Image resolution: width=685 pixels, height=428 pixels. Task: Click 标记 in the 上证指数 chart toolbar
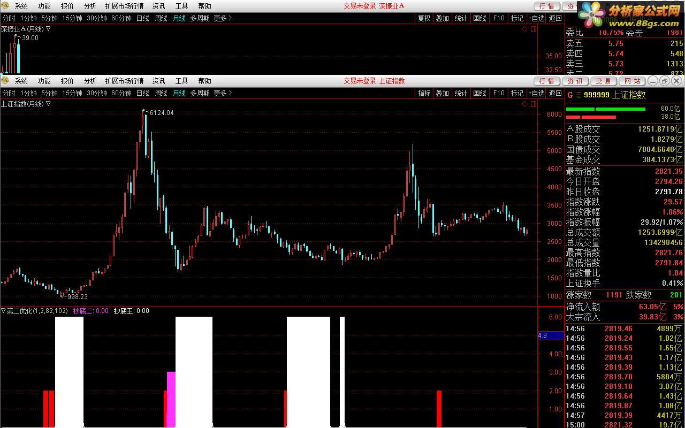coord(517,93)
